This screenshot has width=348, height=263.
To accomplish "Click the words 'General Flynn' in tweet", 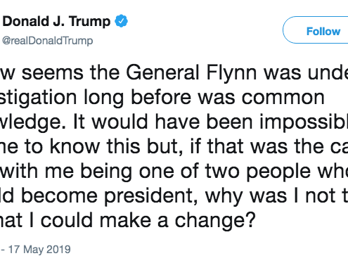I will (x=191, y=72).
